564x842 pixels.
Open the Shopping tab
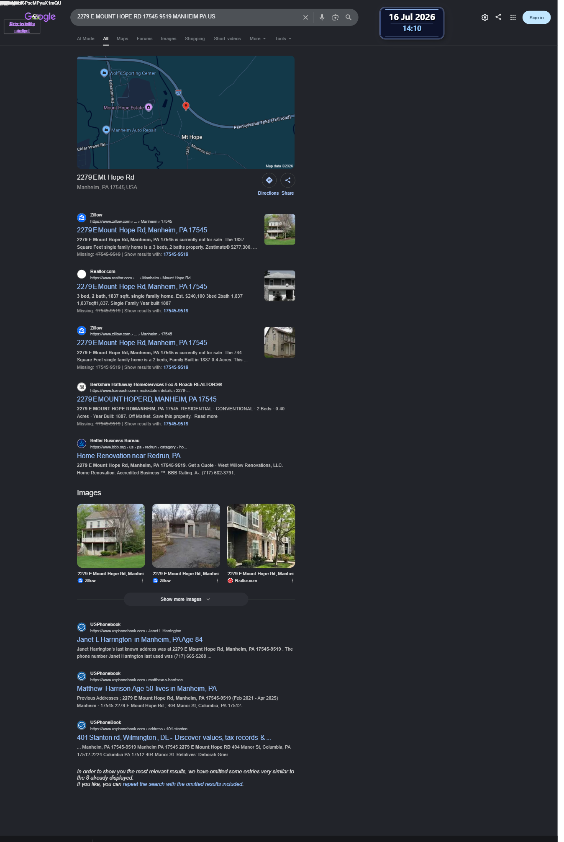tap(195, 39)
